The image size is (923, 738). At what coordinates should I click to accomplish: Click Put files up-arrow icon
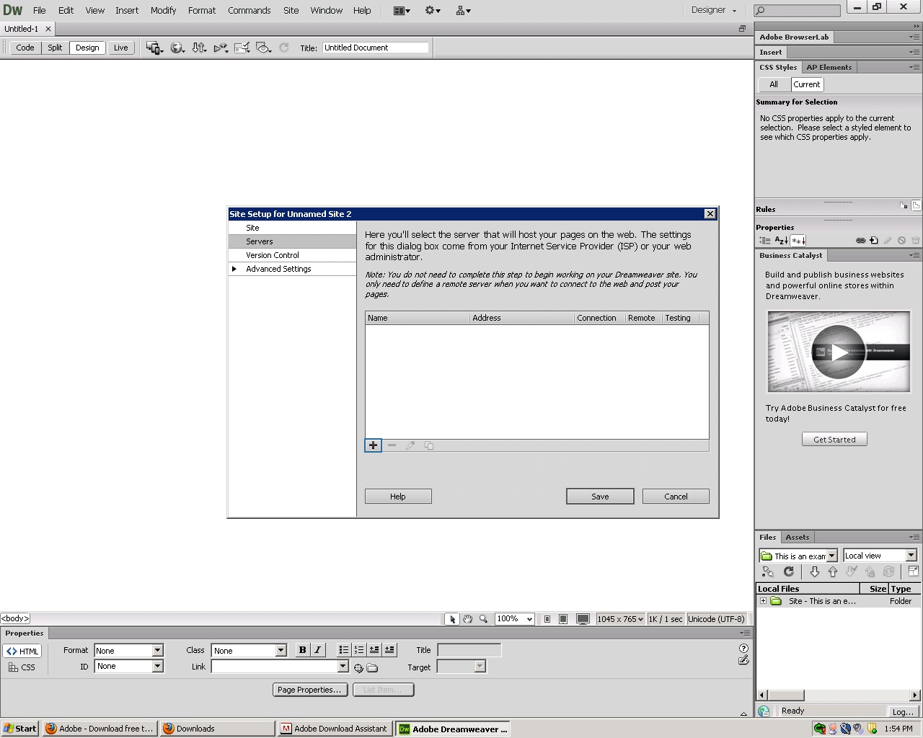pos(833,572)
